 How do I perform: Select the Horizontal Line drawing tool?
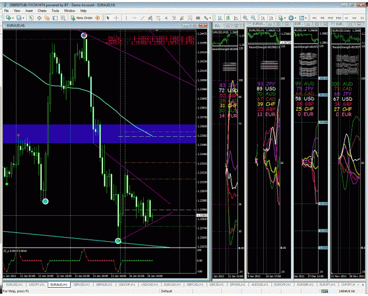pos(134,18)
